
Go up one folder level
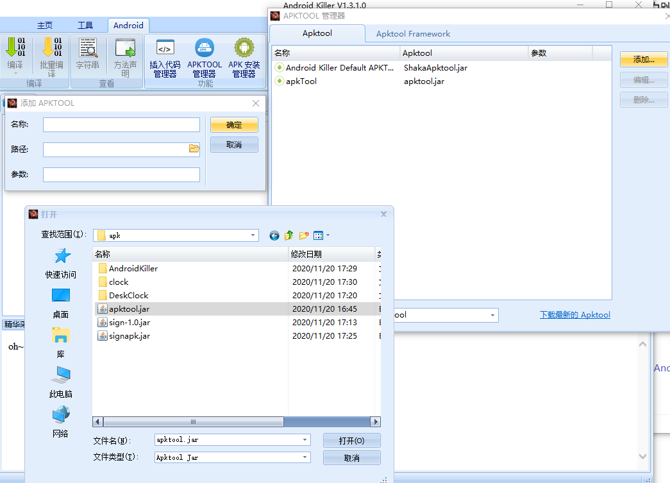[x=289, y=235]
